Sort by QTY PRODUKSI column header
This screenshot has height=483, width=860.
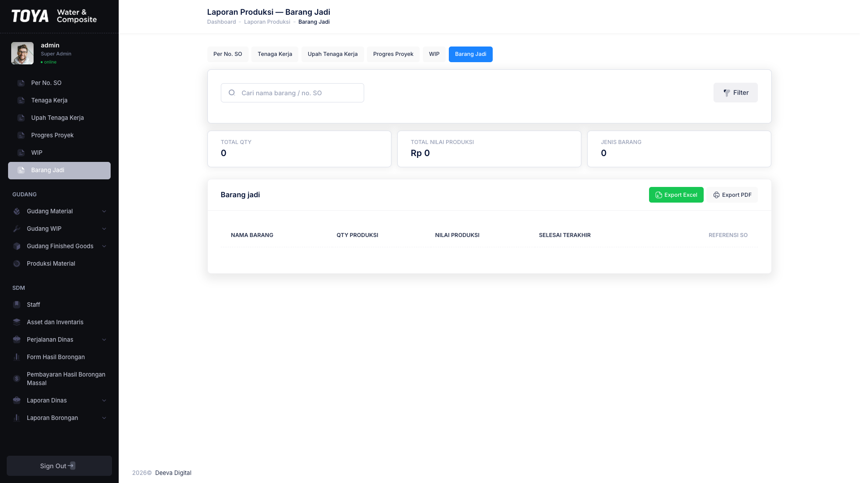click(x=357, y=235)
